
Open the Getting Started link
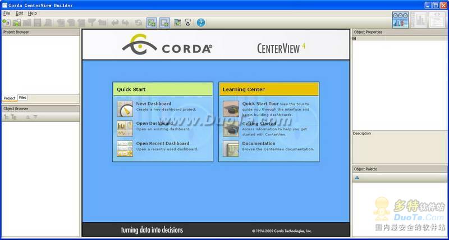259,124
